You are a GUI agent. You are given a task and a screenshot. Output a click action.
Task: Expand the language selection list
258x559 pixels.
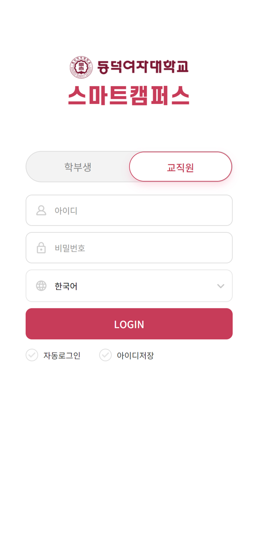(x=129, y=286)
